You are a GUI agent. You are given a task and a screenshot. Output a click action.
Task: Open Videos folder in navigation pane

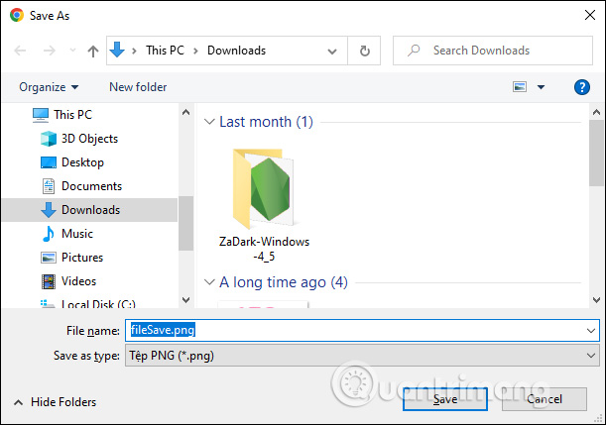[78, 281]
